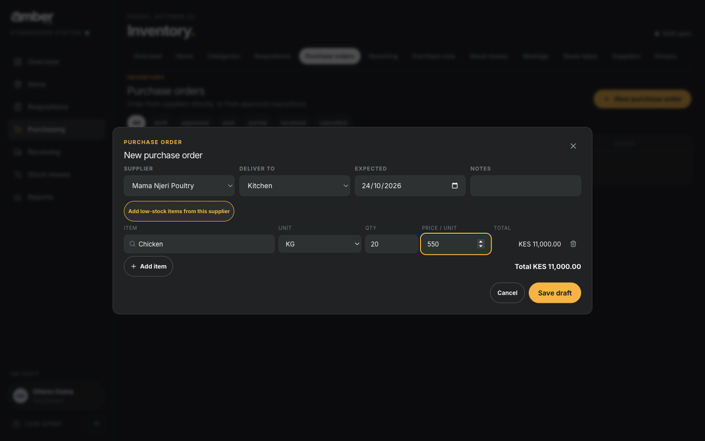Add low-stock items from this supplier
This screenshot has height=441, width=705.
179,211
